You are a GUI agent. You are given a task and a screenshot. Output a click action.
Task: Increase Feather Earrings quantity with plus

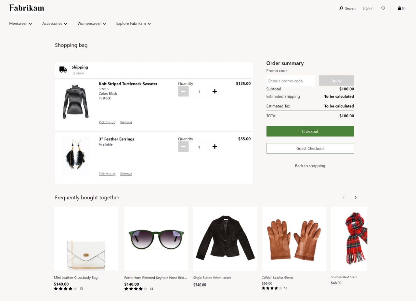(214, 147)
